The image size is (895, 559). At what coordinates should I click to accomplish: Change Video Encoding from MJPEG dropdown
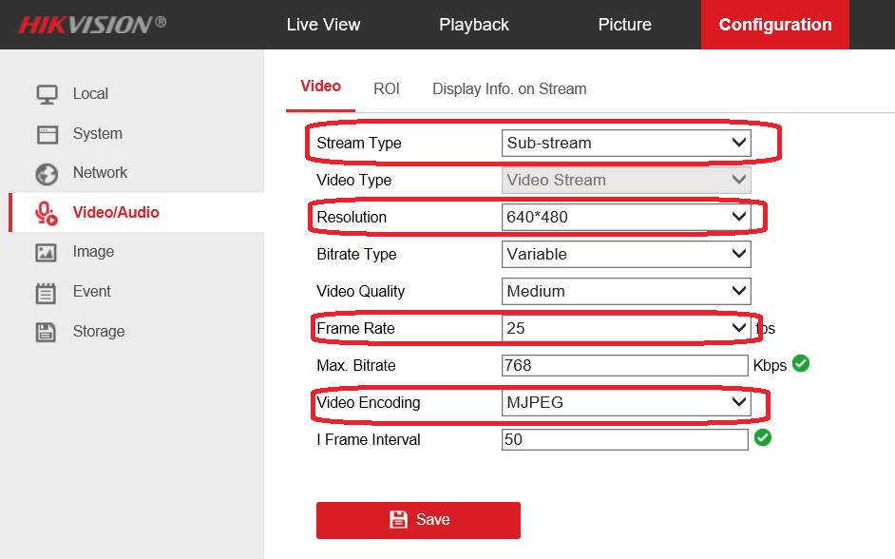(x=626, y=403)
